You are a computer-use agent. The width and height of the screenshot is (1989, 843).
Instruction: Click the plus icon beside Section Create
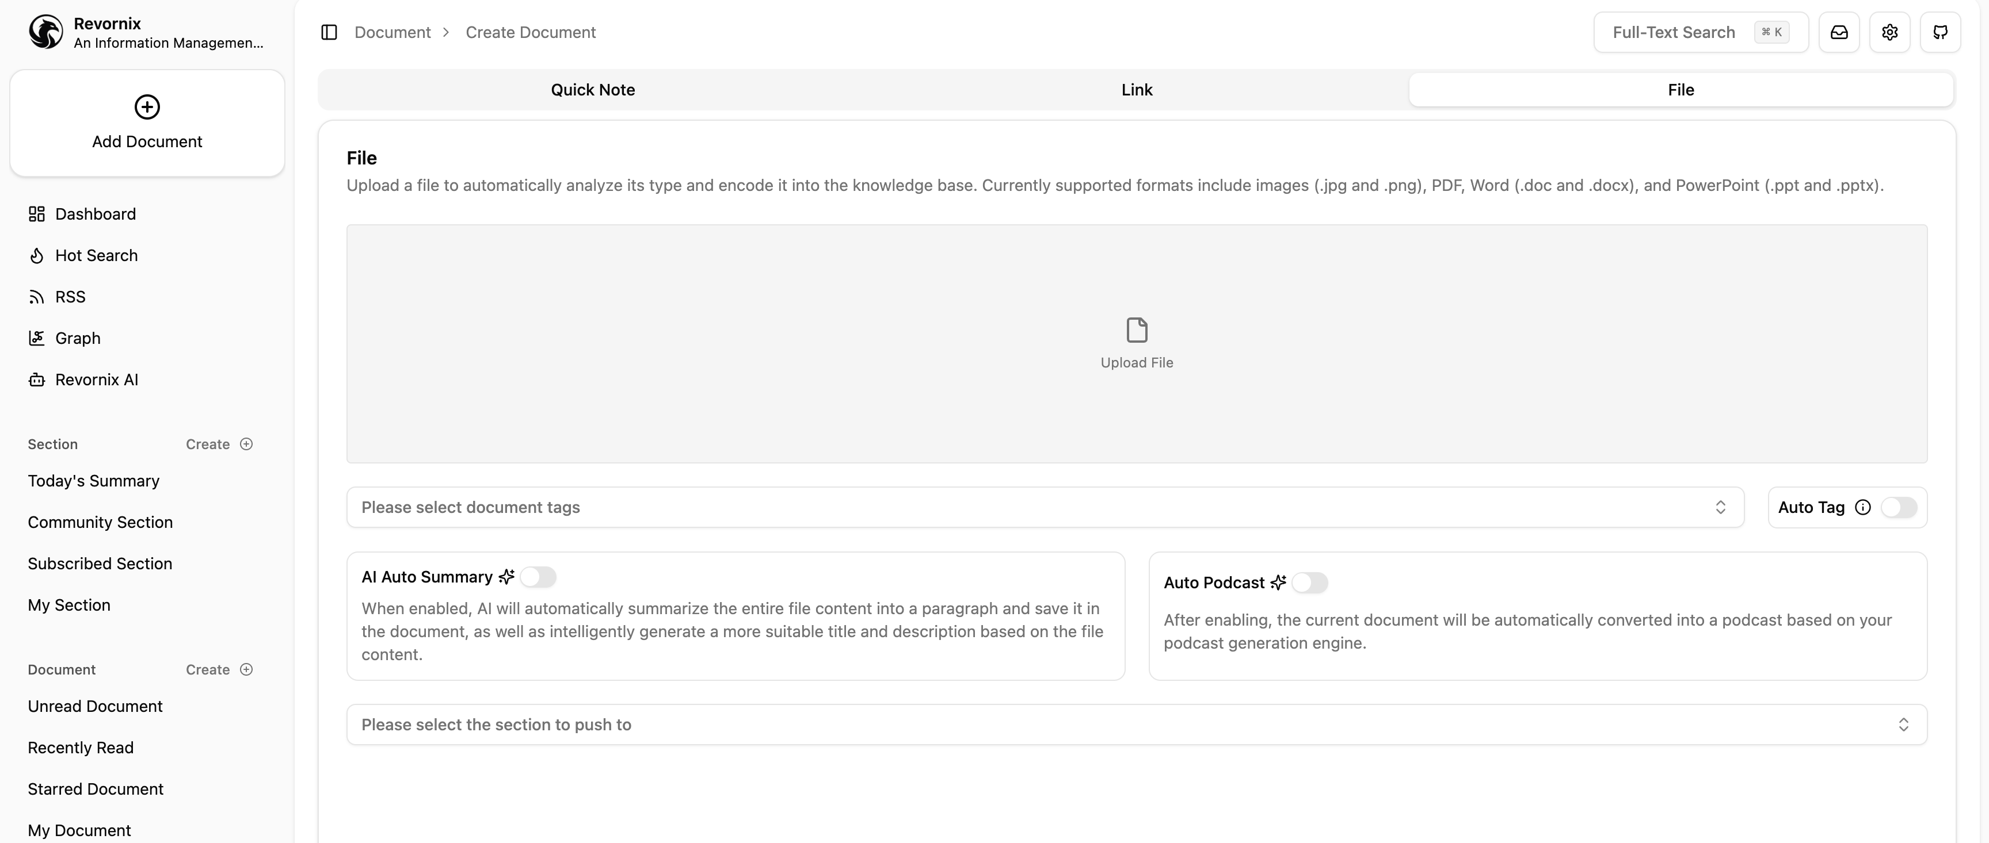pyautogui.click(x=246, y=445)
